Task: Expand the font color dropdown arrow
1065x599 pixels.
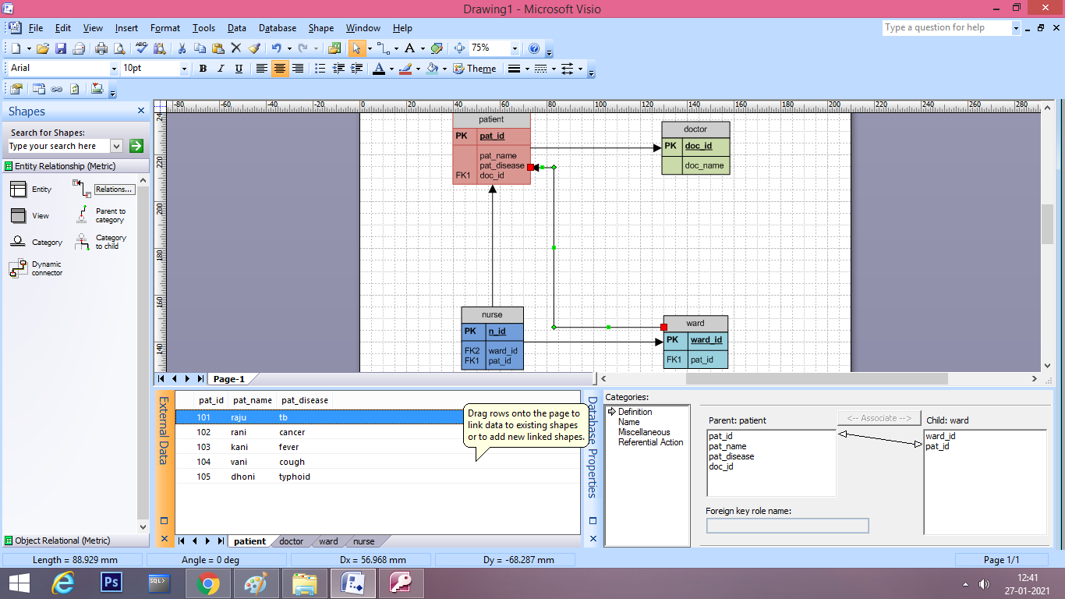Action: tap(390, 69)
